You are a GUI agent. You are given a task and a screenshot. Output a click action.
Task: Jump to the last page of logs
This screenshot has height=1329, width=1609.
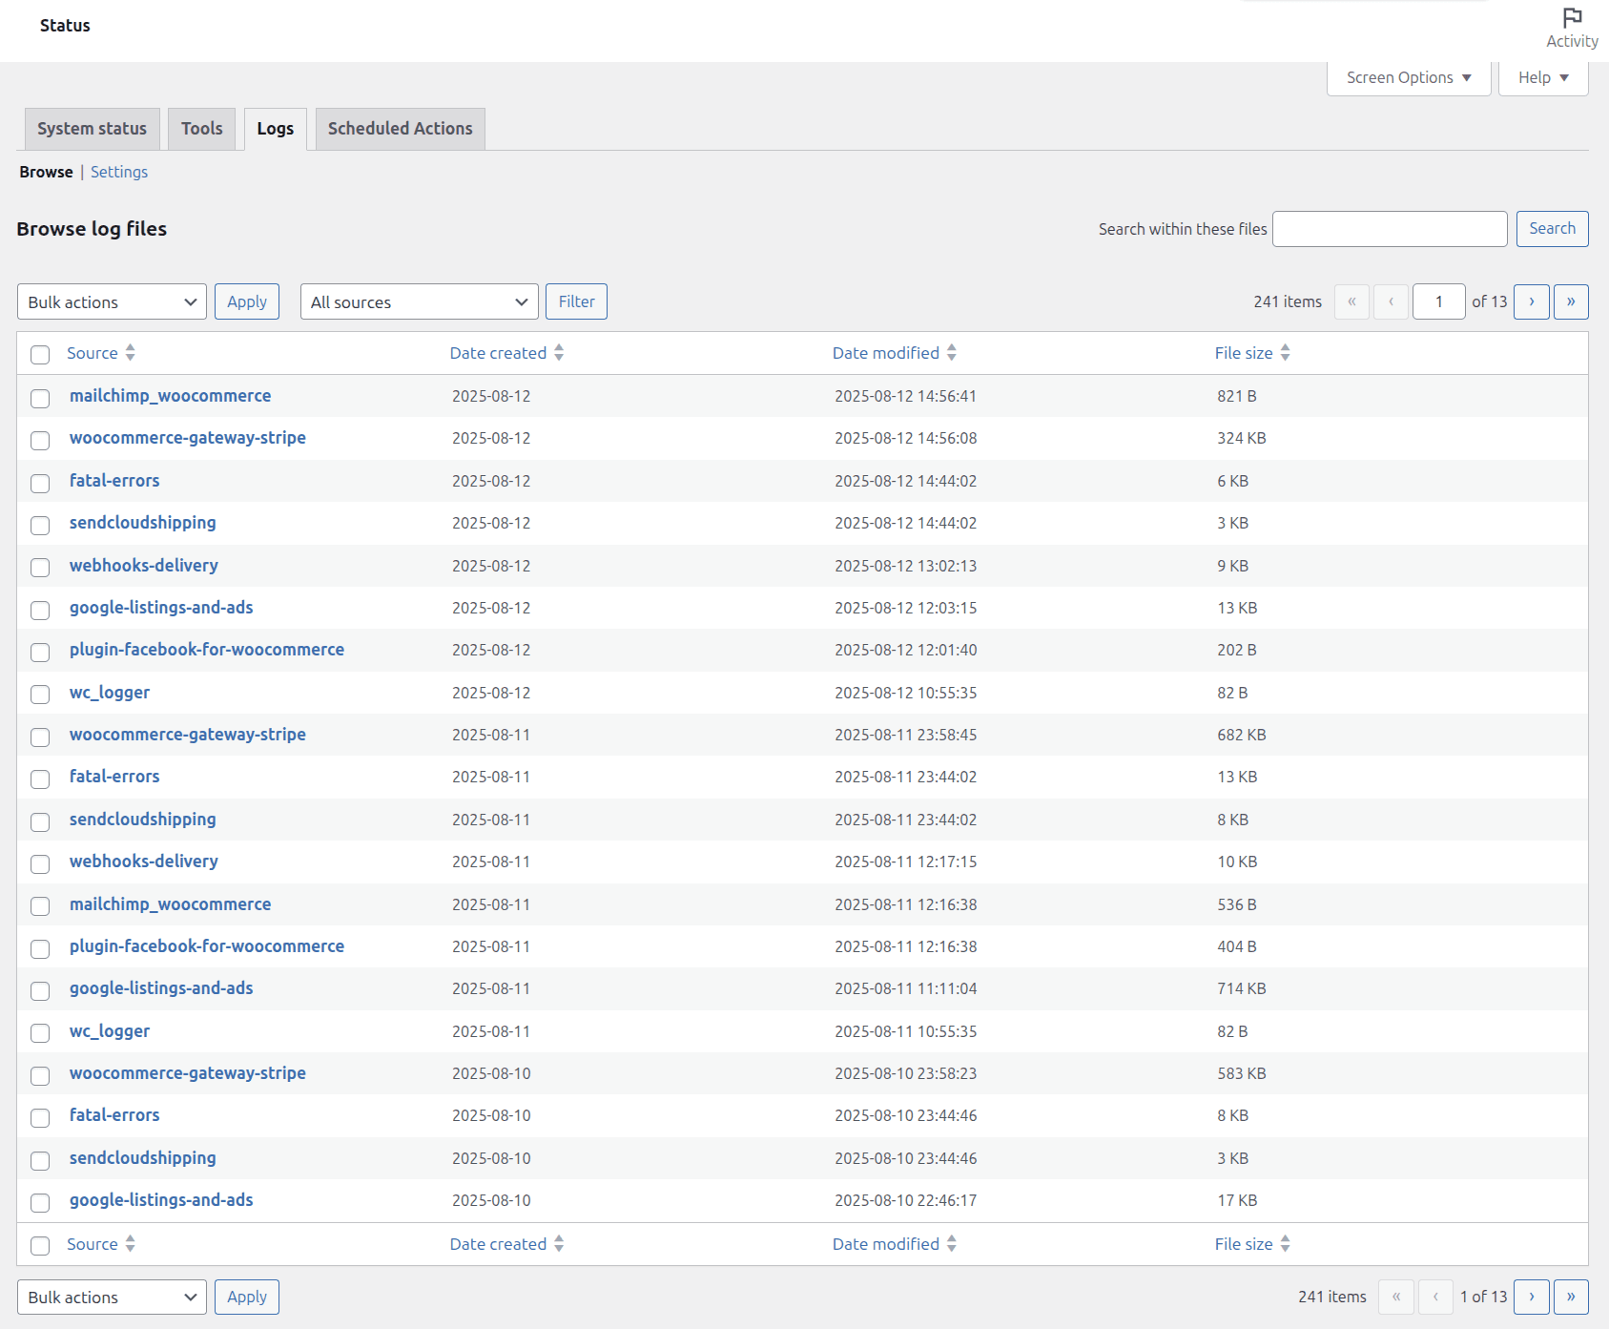[1571, 301]
